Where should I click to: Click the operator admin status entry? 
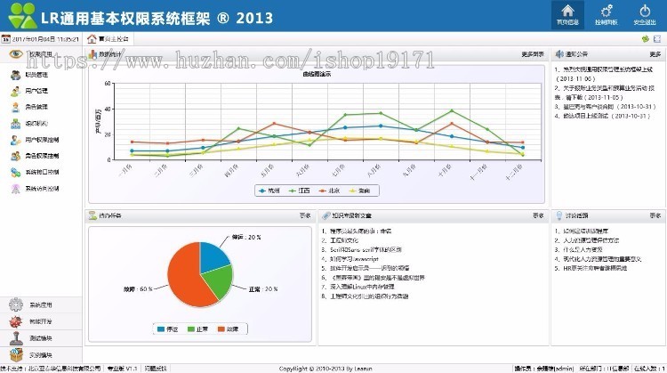(543, 369)
